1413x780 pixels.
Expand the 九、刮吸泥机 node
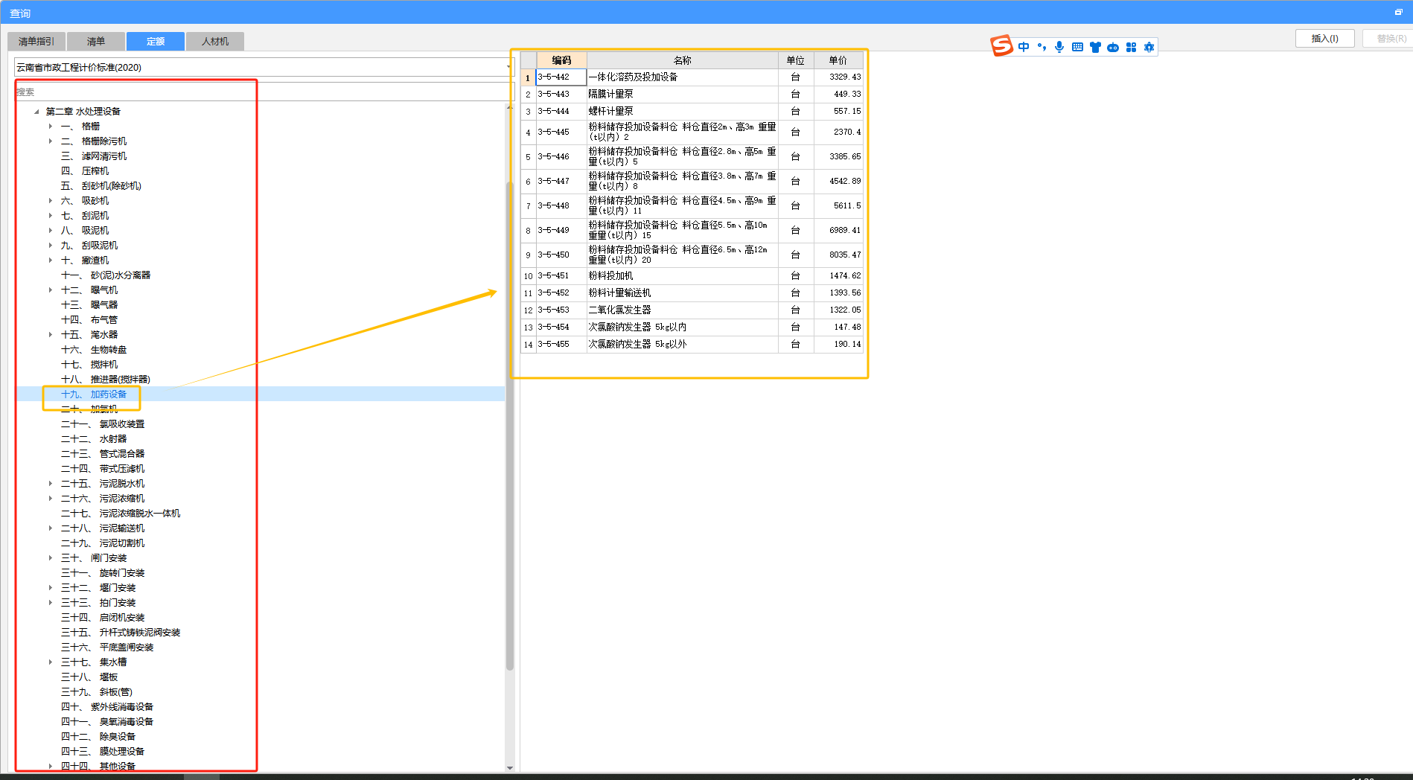pos(51,246)
